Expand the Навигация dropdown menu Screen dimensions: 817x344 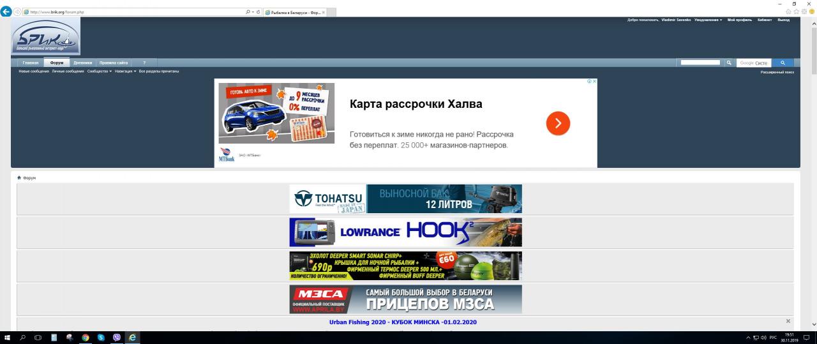125,71
